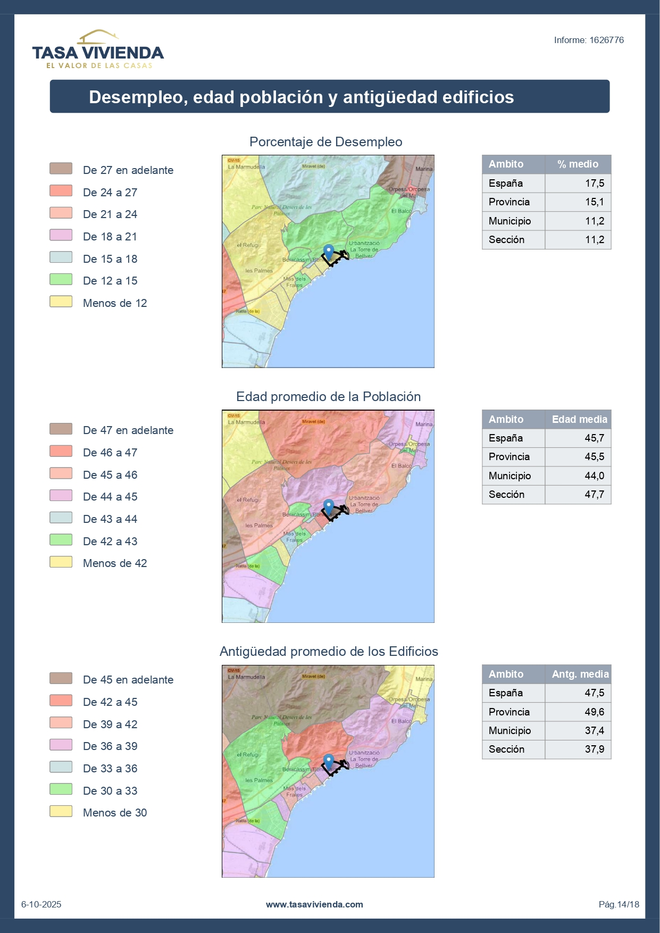Click the Ratlla road label on population map
The width and height of the screenshot is (660, 933).
click(x=247, y=566)
